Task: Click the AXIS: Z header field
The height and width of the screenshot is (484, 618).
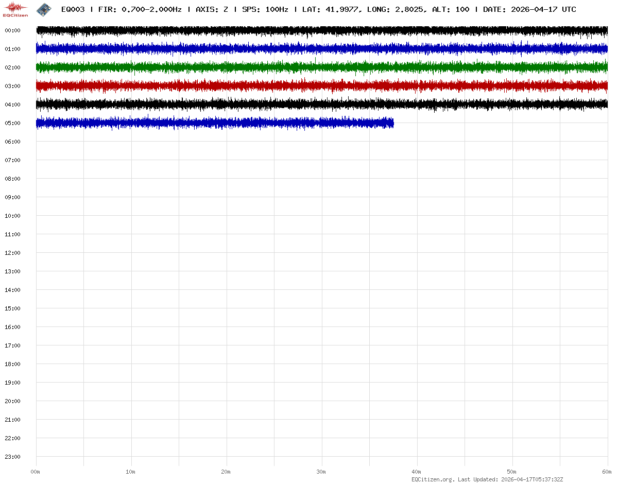Action: click(212, 9)
